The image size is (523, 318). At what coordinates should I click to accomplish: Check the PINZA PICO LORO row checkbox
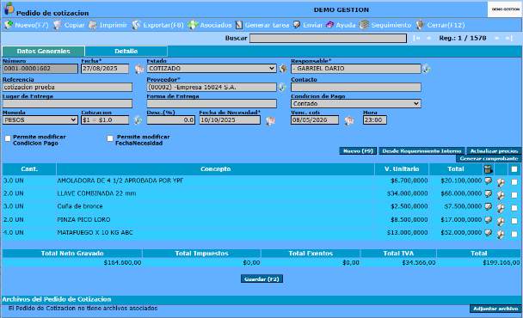pos(514,221)
